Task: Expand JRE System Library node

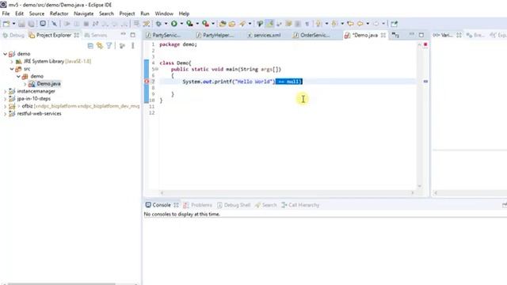Action: click(x=12, y=61)
